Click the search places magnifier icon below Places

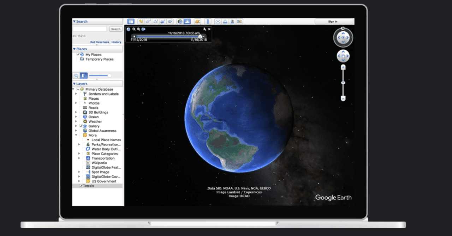(76, 75)
